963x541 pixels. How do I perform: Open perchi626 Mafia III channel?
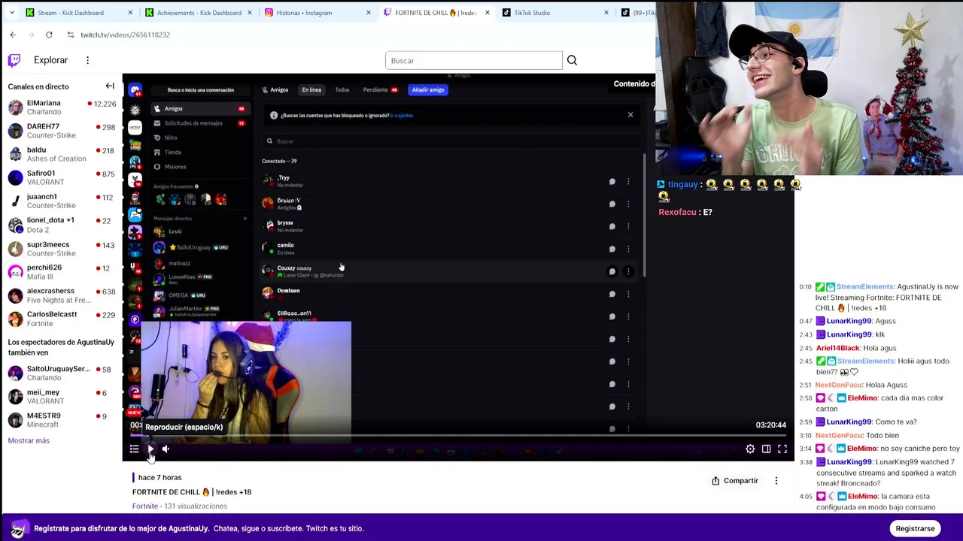(60, 271)
